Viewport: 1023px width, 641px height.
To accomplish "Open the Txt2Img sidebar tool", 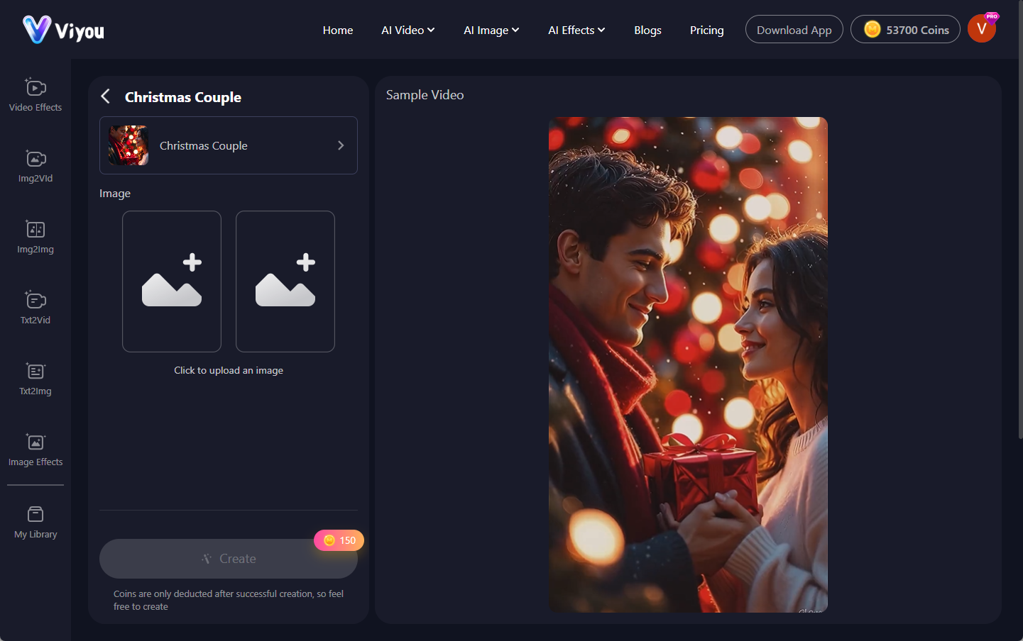I will pyautogui.click(x=35, y=379).
